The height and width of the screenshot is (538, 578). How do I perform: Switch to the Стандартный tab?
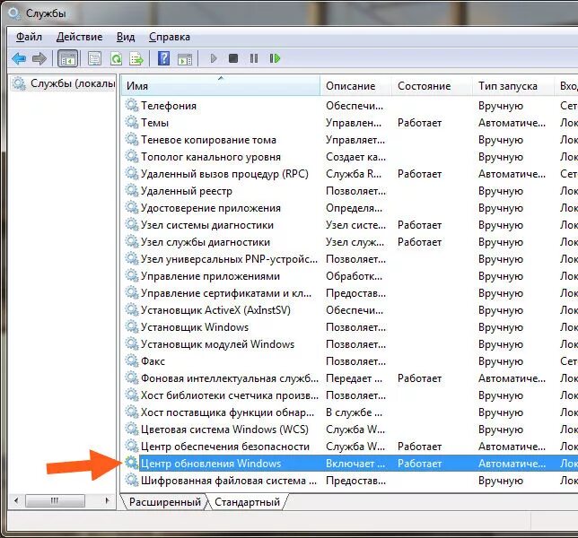coord(247,502)
